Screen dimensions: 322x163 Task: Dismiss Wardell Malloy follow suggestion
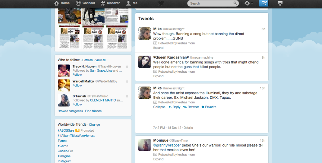pyautogui.click(x=127, y=81)
